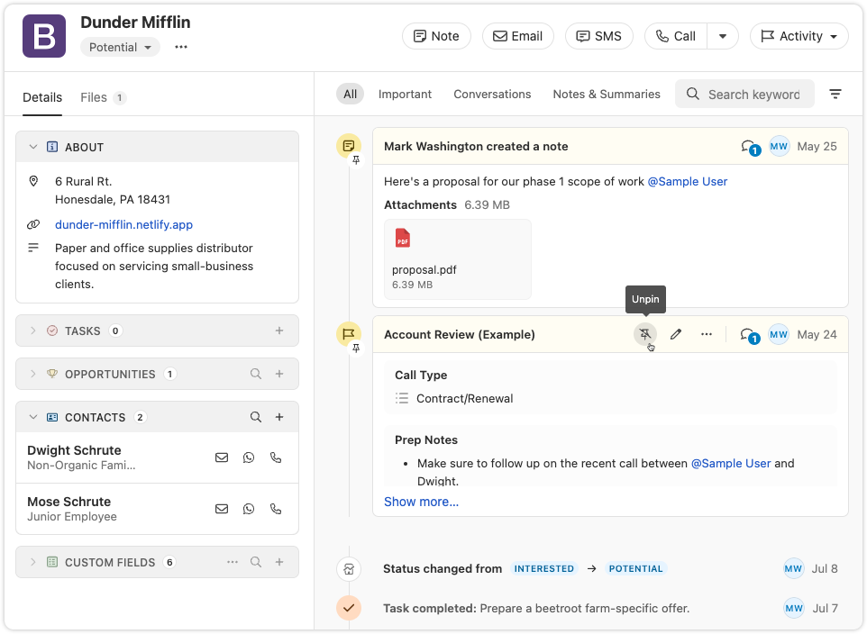Add a new contact with plus icon
This screenshot has width=867, height=634.
[279, 417]
